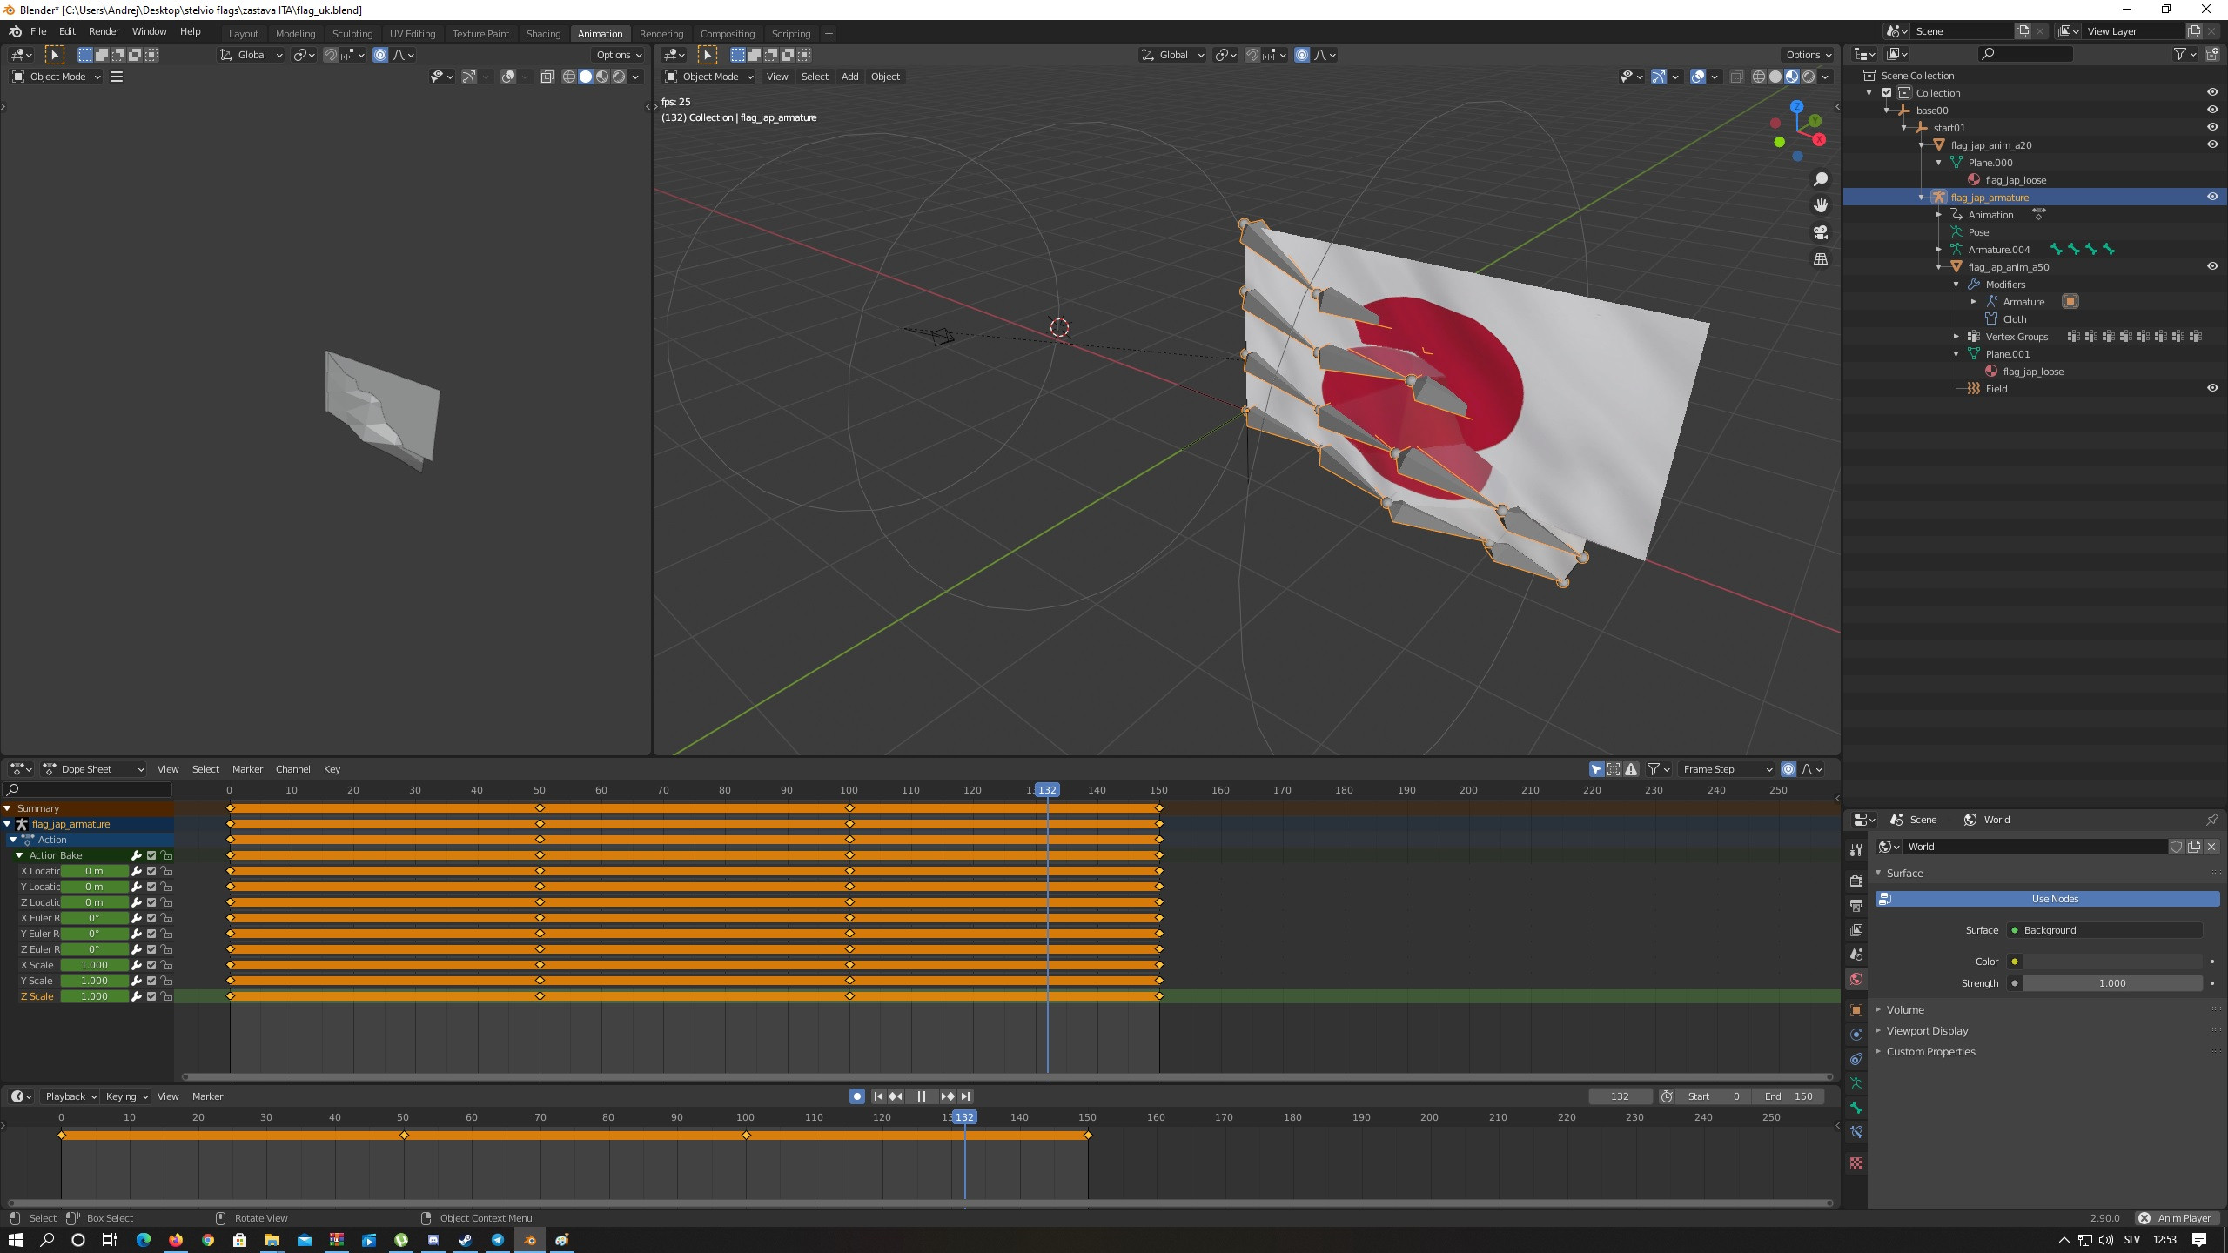Open Object Data armature properties tab
This screenshot has width=2228, height=1253.
[x=1856, y=1083]
